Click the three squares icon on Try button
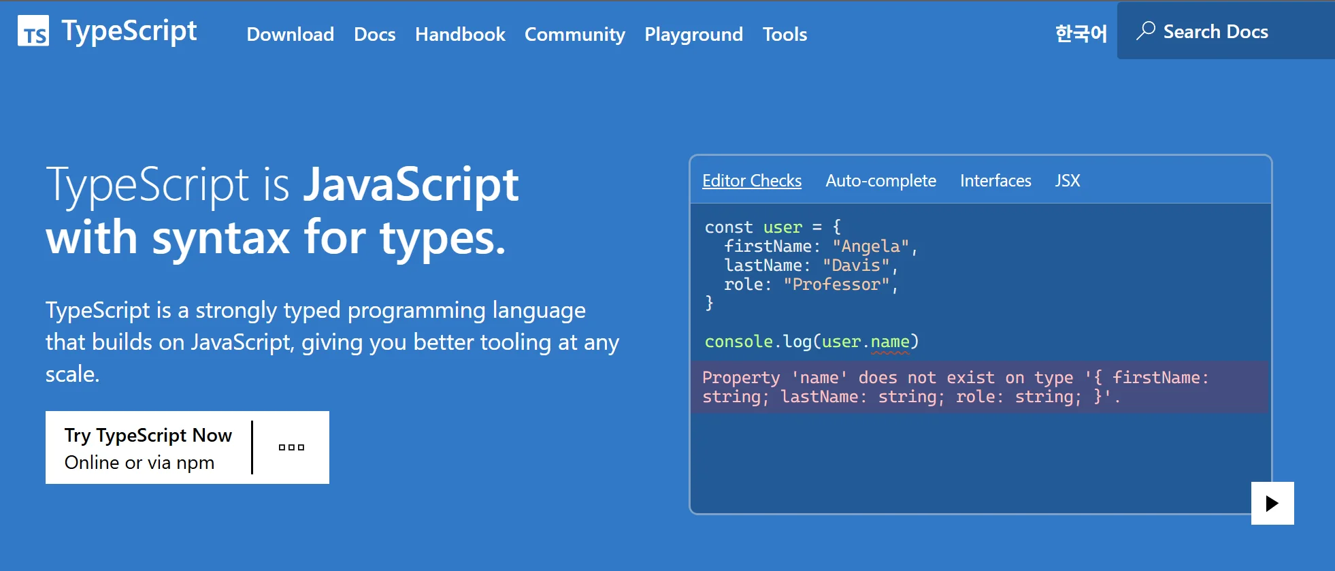Screen dimensions: 1335x571 pyautogui.click(x=291, y=447)
